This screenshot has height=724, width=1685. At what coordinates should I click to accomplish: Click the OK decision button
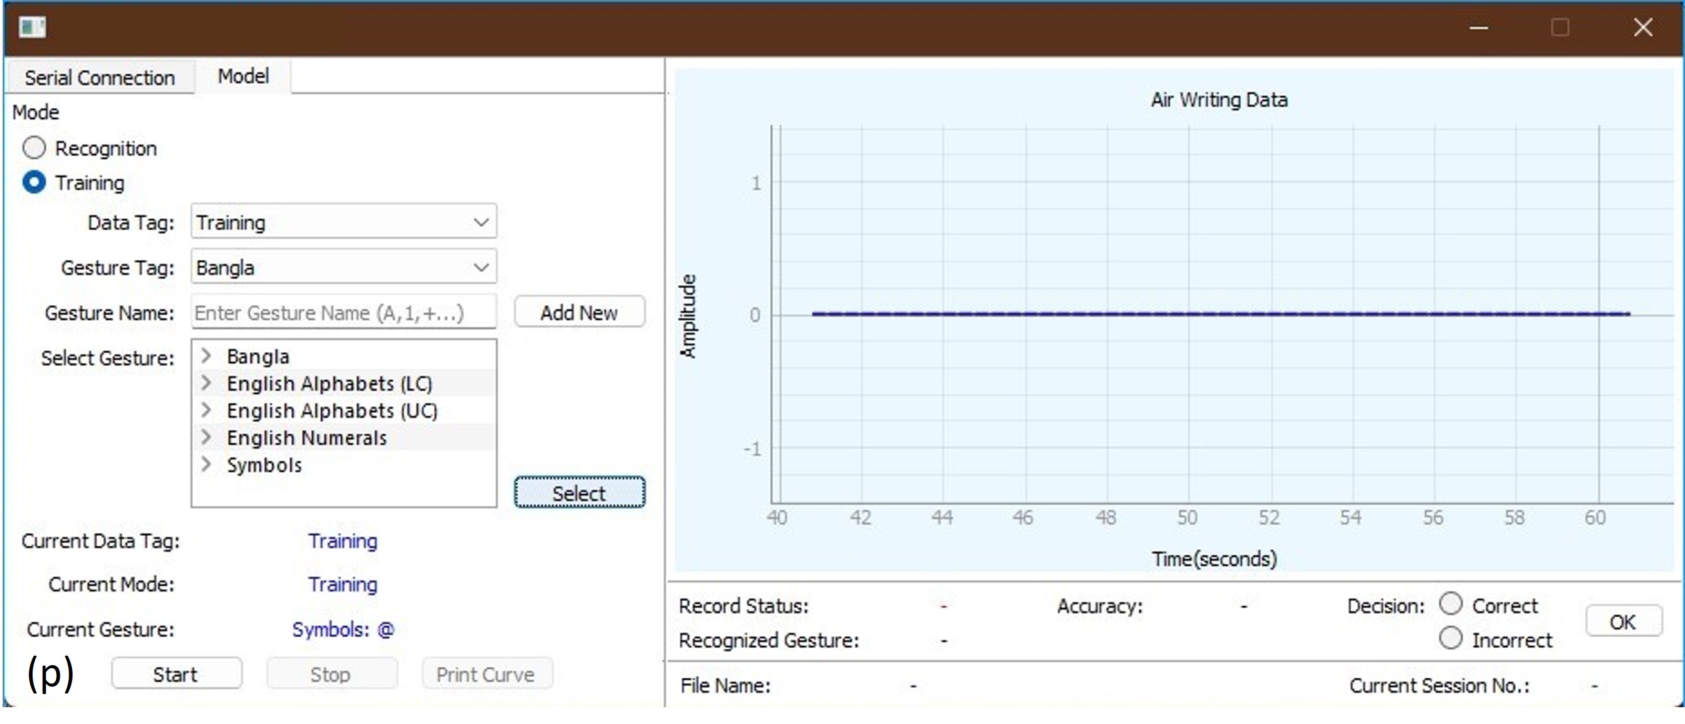(1622, 621)
